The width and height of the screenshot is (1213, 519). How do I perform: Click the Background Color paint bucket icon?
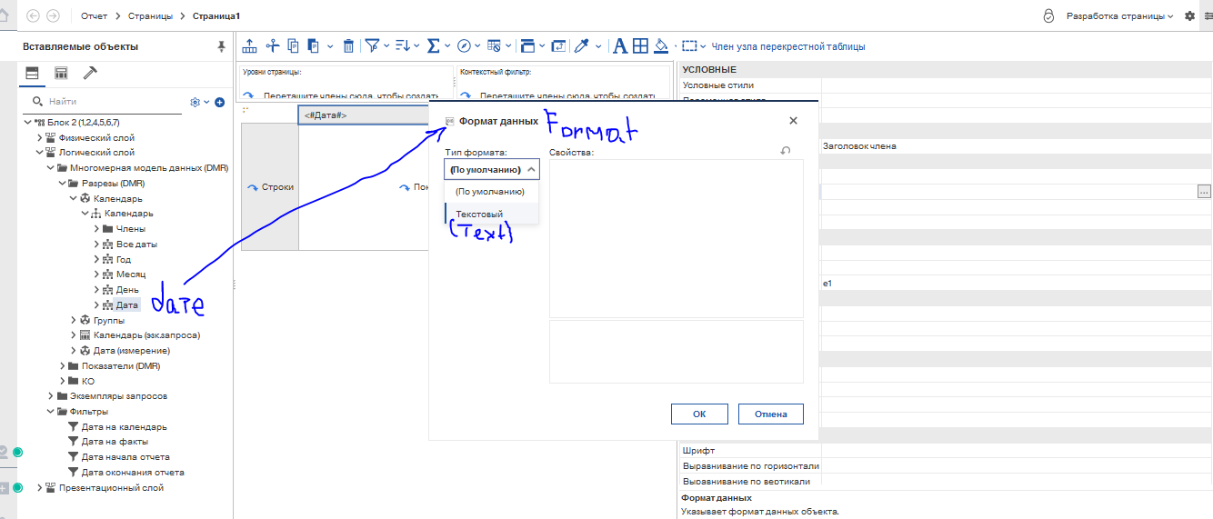click(661, 45)
